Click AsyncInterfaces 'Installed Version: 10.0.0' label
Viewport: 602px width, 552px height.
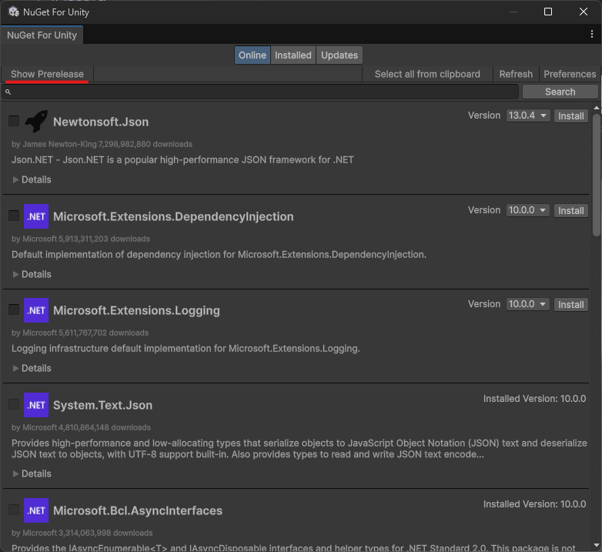click(534, 504)
